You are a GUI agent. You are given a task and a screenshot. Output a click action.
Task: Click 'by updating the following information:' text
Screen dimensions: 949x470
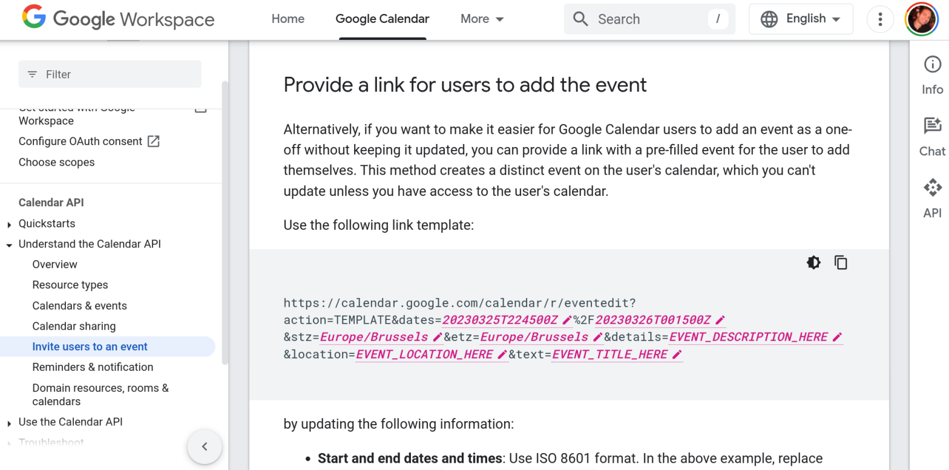[399, 423]
